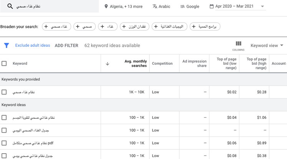Click the Account column header
Viewport: 287px width, 159px height.
279,63
